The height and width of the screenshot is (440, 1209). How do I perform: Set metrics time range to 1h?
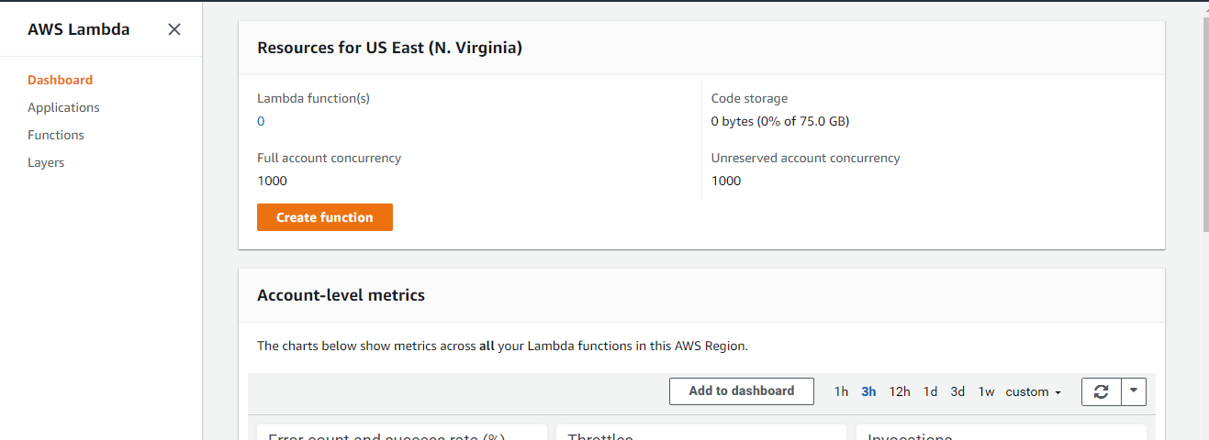click(841, 391)
